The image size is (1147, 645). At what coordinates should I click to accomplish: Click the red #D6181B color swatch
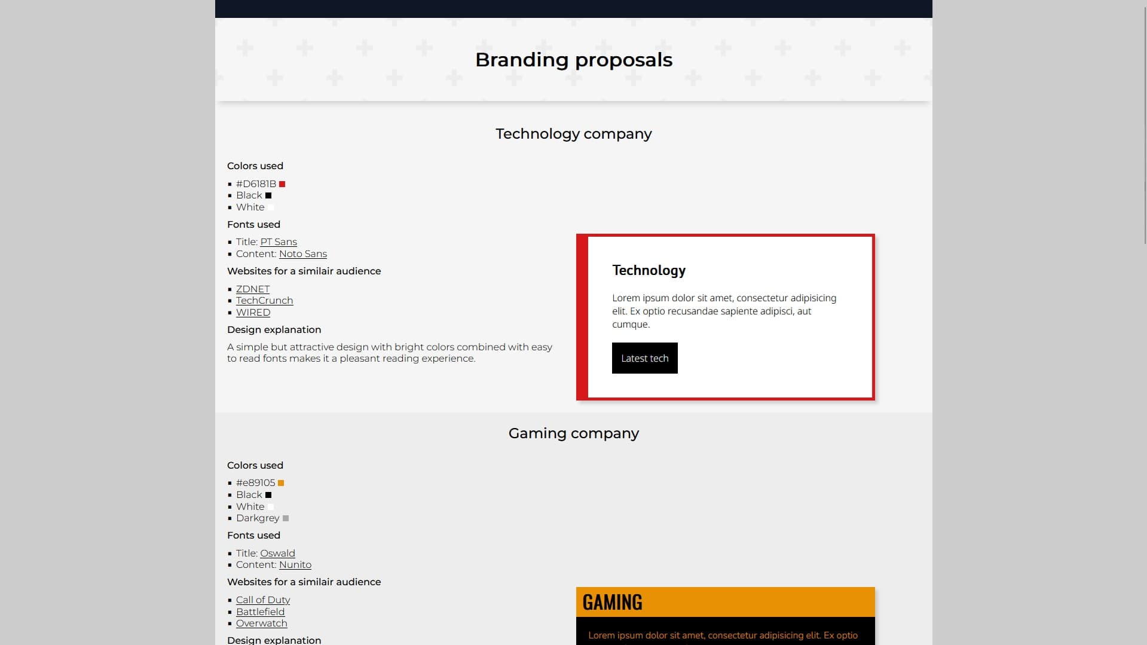pyautogui.click(x=282, y=184)
